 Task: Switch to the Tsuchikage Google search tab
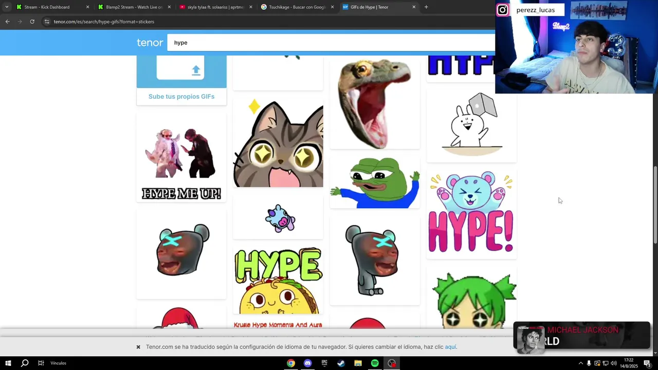pyautogui.click(x=297, y=7)
